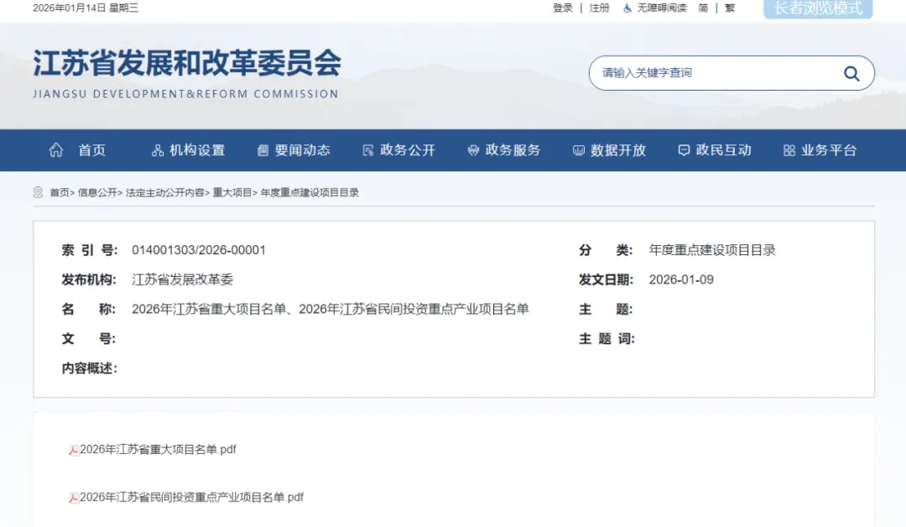Click the home icon beside 首页
The height and width of the screenshot is (527, 906).
click(56, 150)
